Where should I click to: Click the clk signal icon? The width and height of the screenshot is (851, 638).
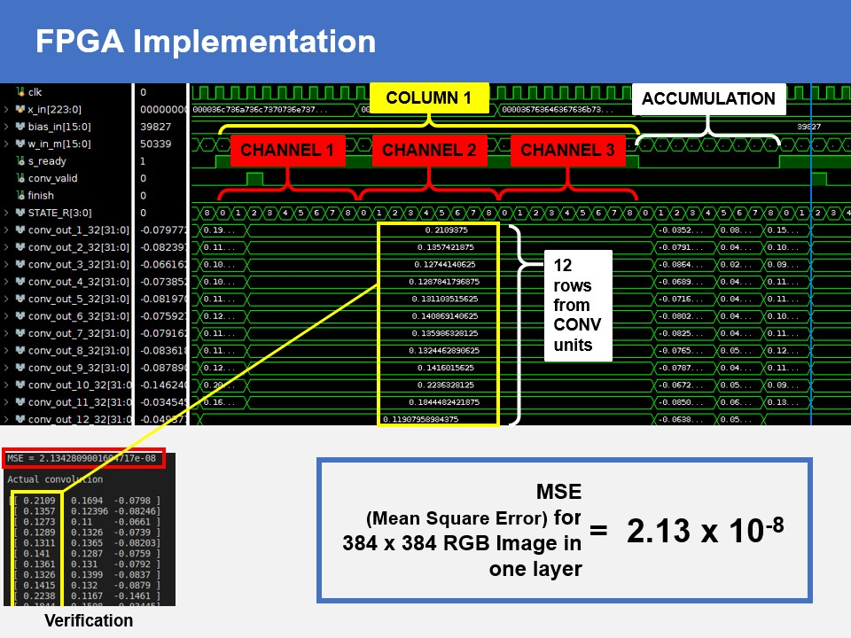(x=20, y=92)
